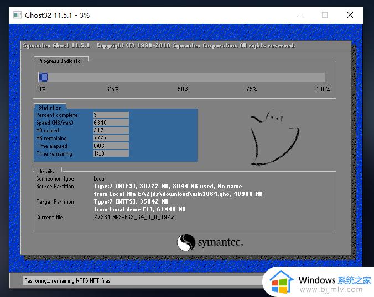This screenshot has height=297, width=374.
Task: Click the 'Time elapsed' label
Action: click(52, 146)
